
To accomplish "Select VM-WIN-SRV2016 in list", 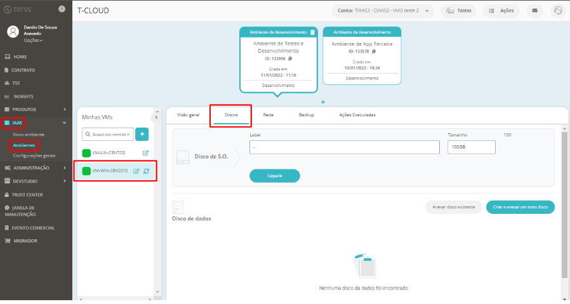I will (x=110, y=171).
